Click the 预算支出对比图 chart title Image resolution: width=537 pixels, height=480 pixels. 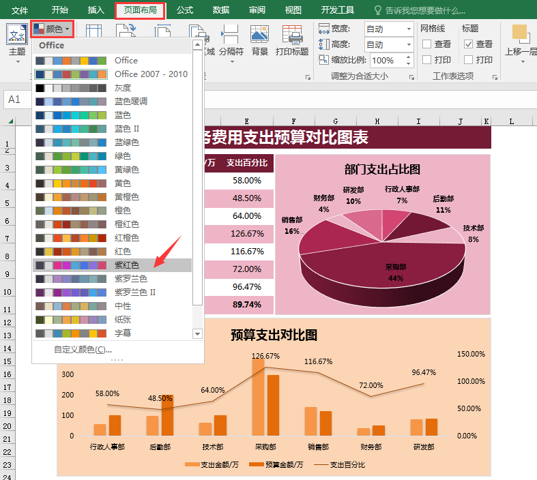(x=274, y=335)
